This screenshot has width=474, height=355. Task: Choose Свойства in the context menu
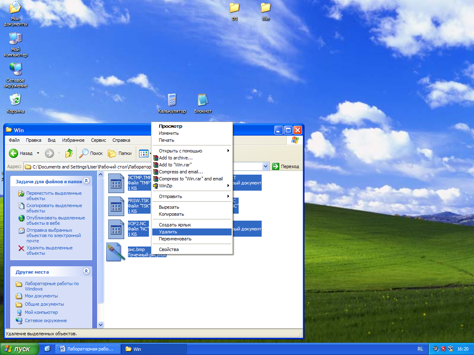[x=192, y=249]
